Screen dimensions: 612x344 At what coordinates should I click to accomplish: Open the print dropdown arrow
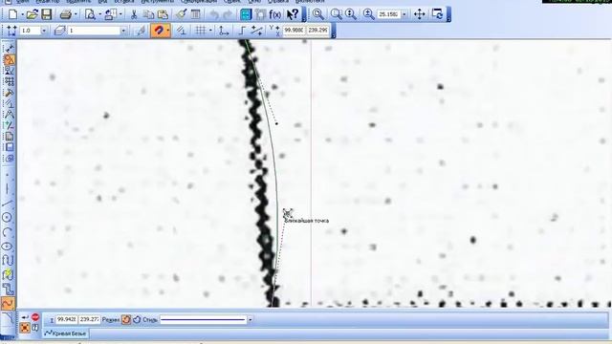click(76, 15)
